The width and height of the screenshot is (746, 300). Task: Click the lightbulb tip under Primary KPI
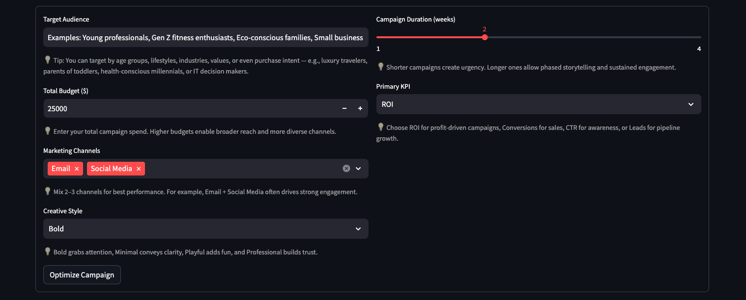381,126
